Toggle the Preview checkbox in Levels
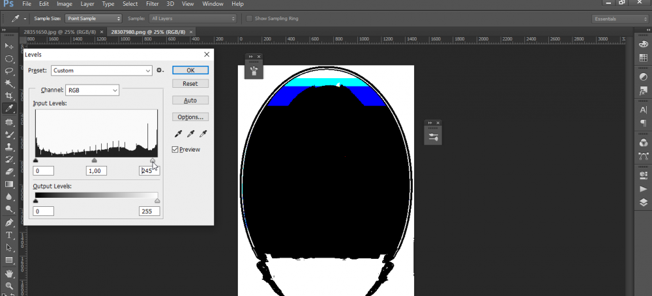 175,150
